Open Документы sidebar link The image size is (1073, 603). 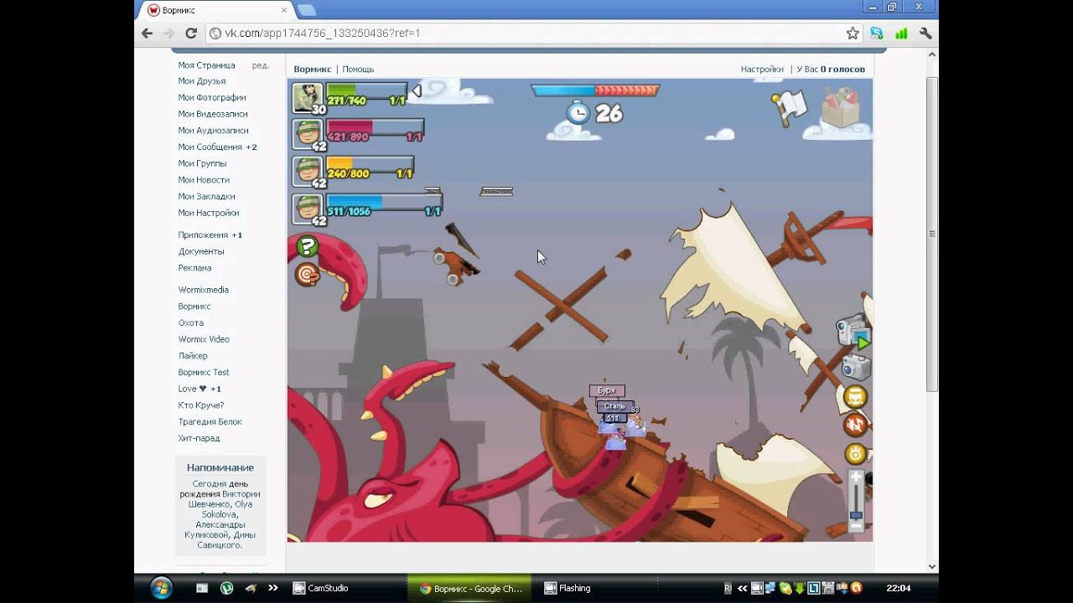[201, 251]
